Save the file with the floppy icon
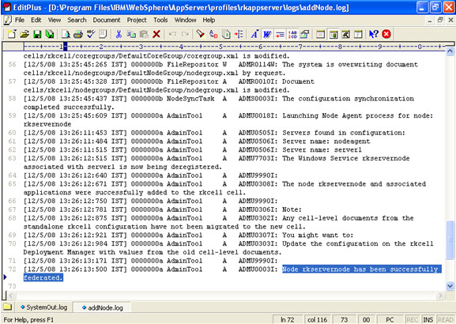Screen dimensions: 456x324 click(x=37, y=34)
